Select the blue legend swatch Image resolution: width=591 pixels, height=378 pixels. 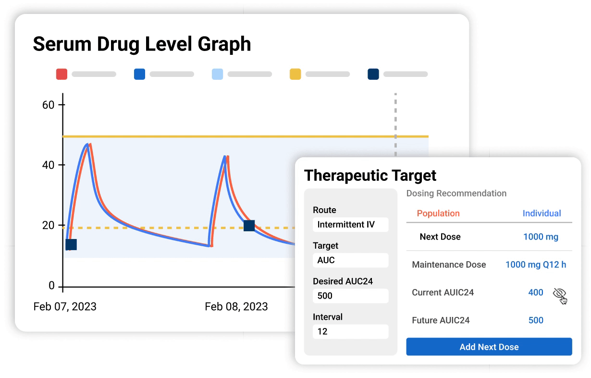(139, 74)
